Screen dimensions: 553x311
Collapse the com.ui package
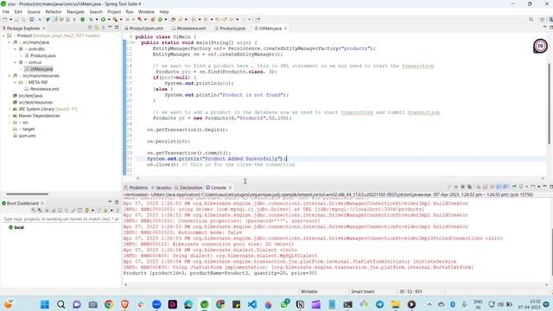pos(15,62)
